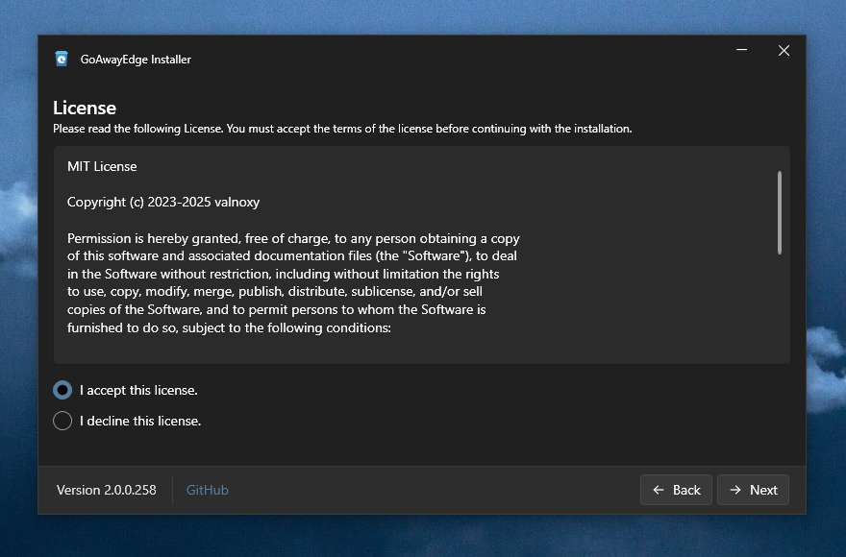Close the GoAwayEdge Installer window
This screenshot has width=846, height=557.
784,50
